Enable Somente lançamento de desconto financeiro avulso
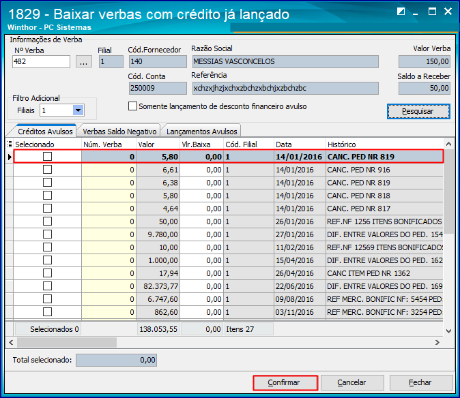This screenshot has width=460, height=398. point(132,106)
